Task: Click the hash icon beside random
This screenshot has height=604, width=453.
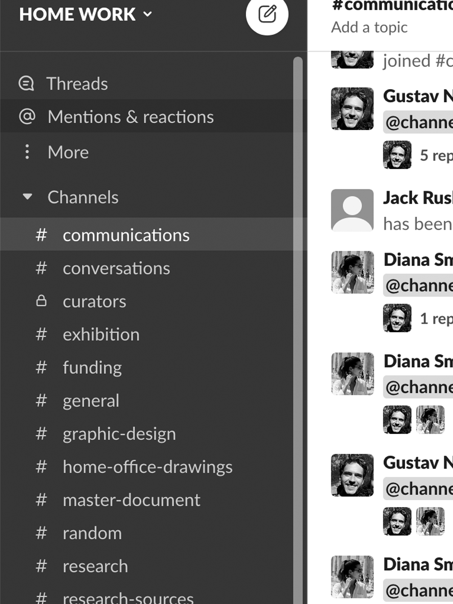Action: pos(41,533)
